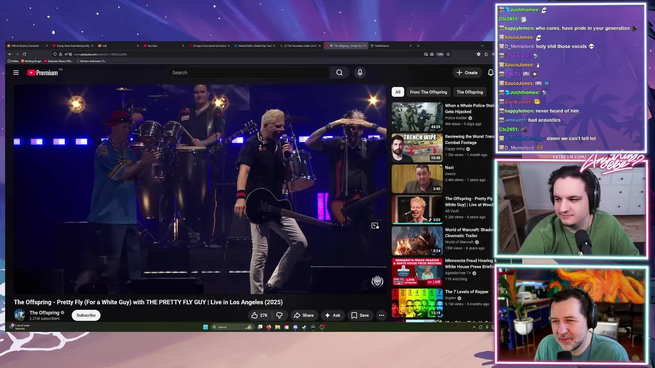Screen dimensions: 655x368
Task: Open The Offspring channel name link
Action: click(x=45, y=313)
